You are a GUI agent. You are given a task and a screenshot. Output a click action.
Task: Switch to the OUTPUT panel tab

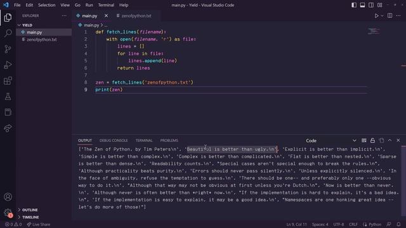pyautogui.click(x=85, y=141)
